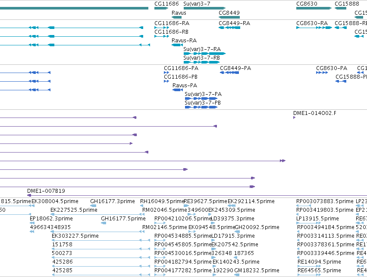Open transcript CG11686-RA label
Image resolution: width=367 pixels, height=277 pixels.
click(172, 23)
